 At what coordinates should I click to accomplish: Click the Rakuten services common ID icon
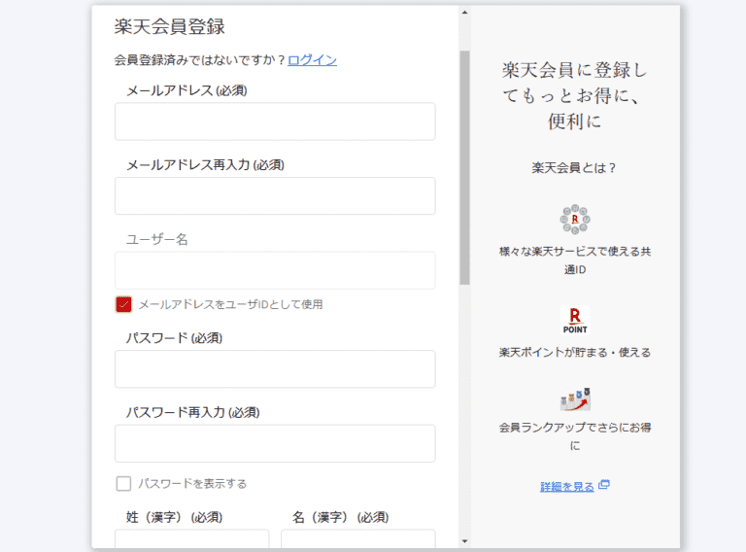[x=575, y=220]
